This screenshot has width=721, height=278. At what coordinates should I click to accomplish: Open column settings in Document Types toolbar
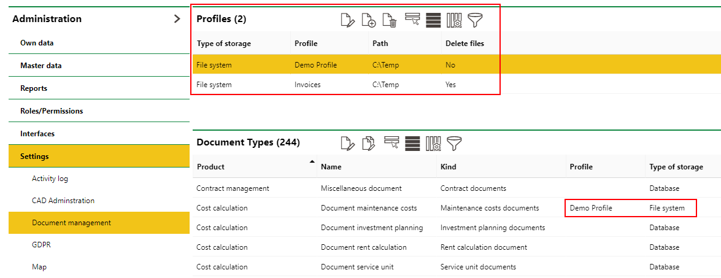pos(434,143)
